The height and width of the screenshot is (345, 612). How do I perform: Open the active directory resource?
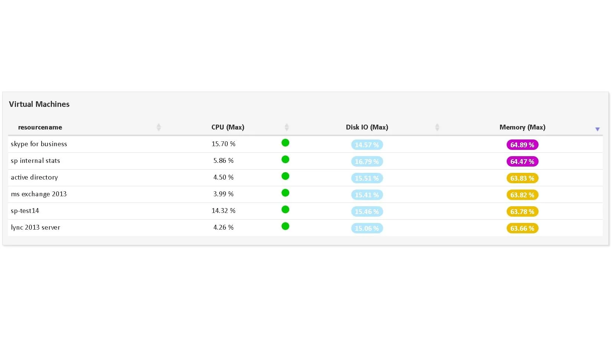pos(34,177)
